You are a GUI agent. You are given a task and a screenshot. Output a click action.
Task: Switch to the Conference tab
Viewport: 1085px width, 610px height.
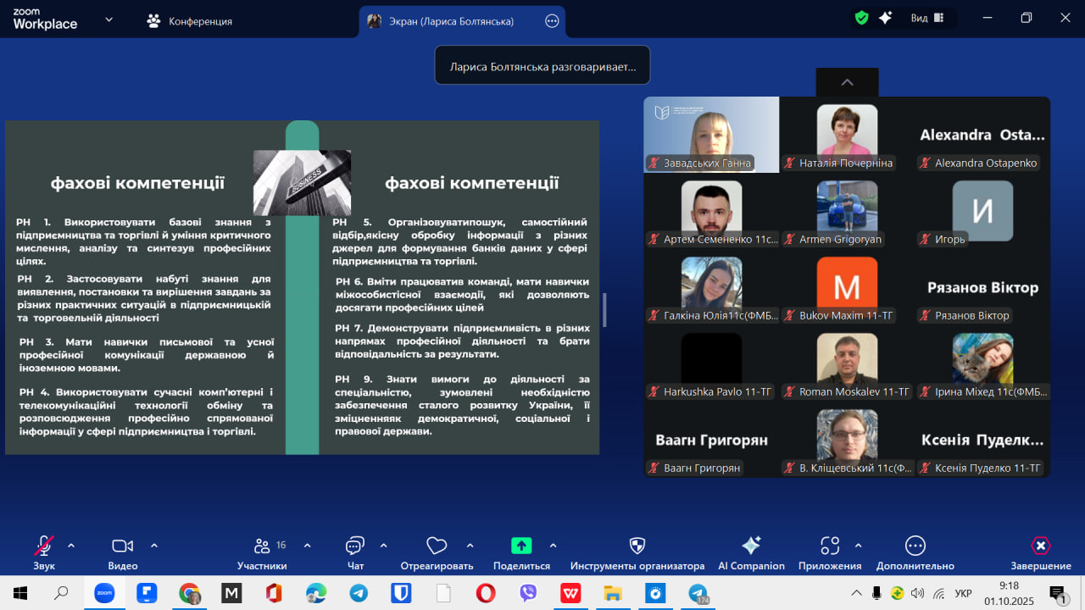[x=190, y=21]
